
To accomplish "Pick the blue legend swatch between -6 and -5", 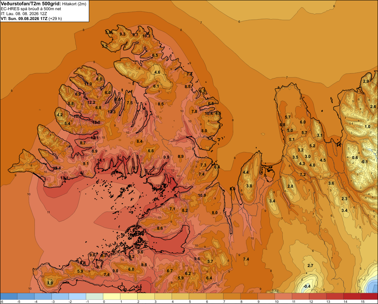I will click(x=9, y=296).
